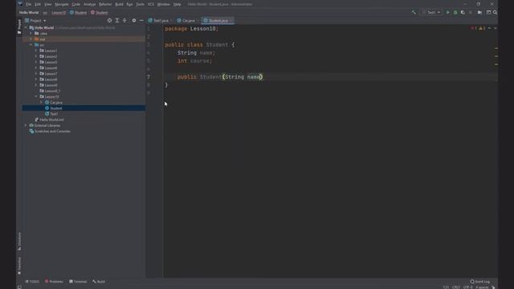514x289 pixels.
Task: Select Hello World.iml file in tree
Action: [x=51, y=120]
